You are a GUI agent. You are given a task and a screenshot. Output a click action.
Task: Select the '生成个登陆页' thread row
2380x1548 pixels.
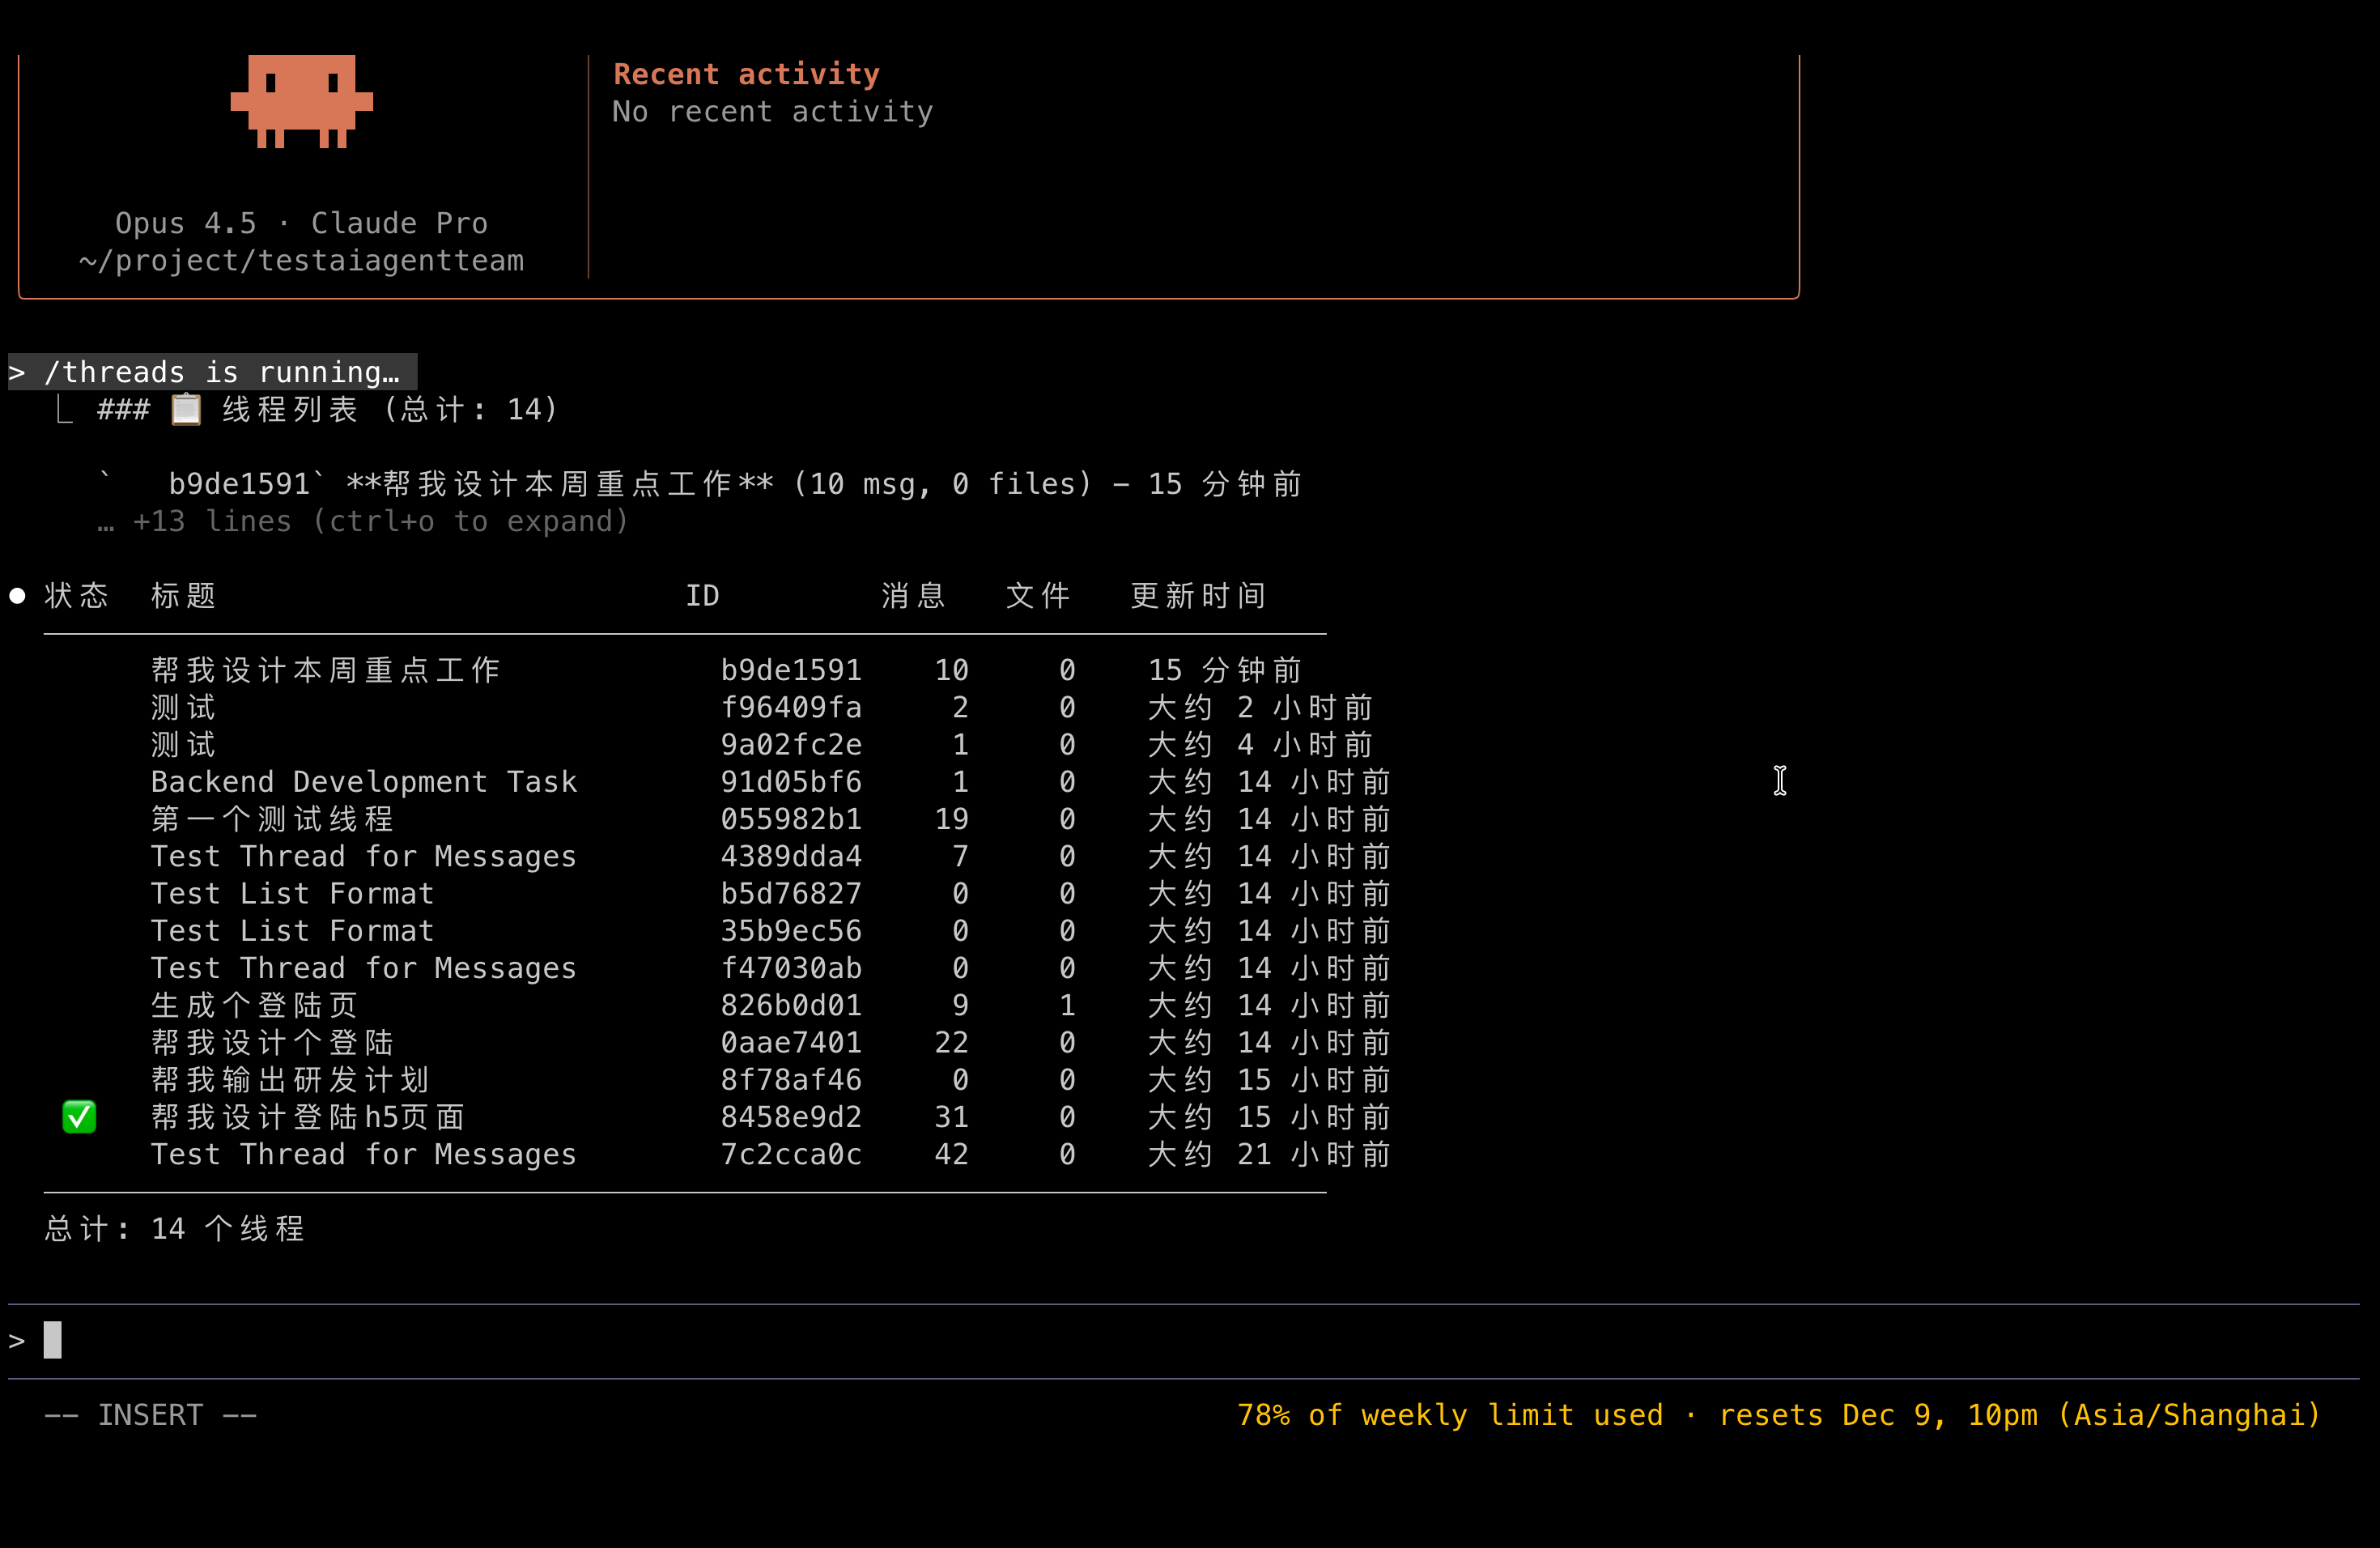pos(254,1005)
